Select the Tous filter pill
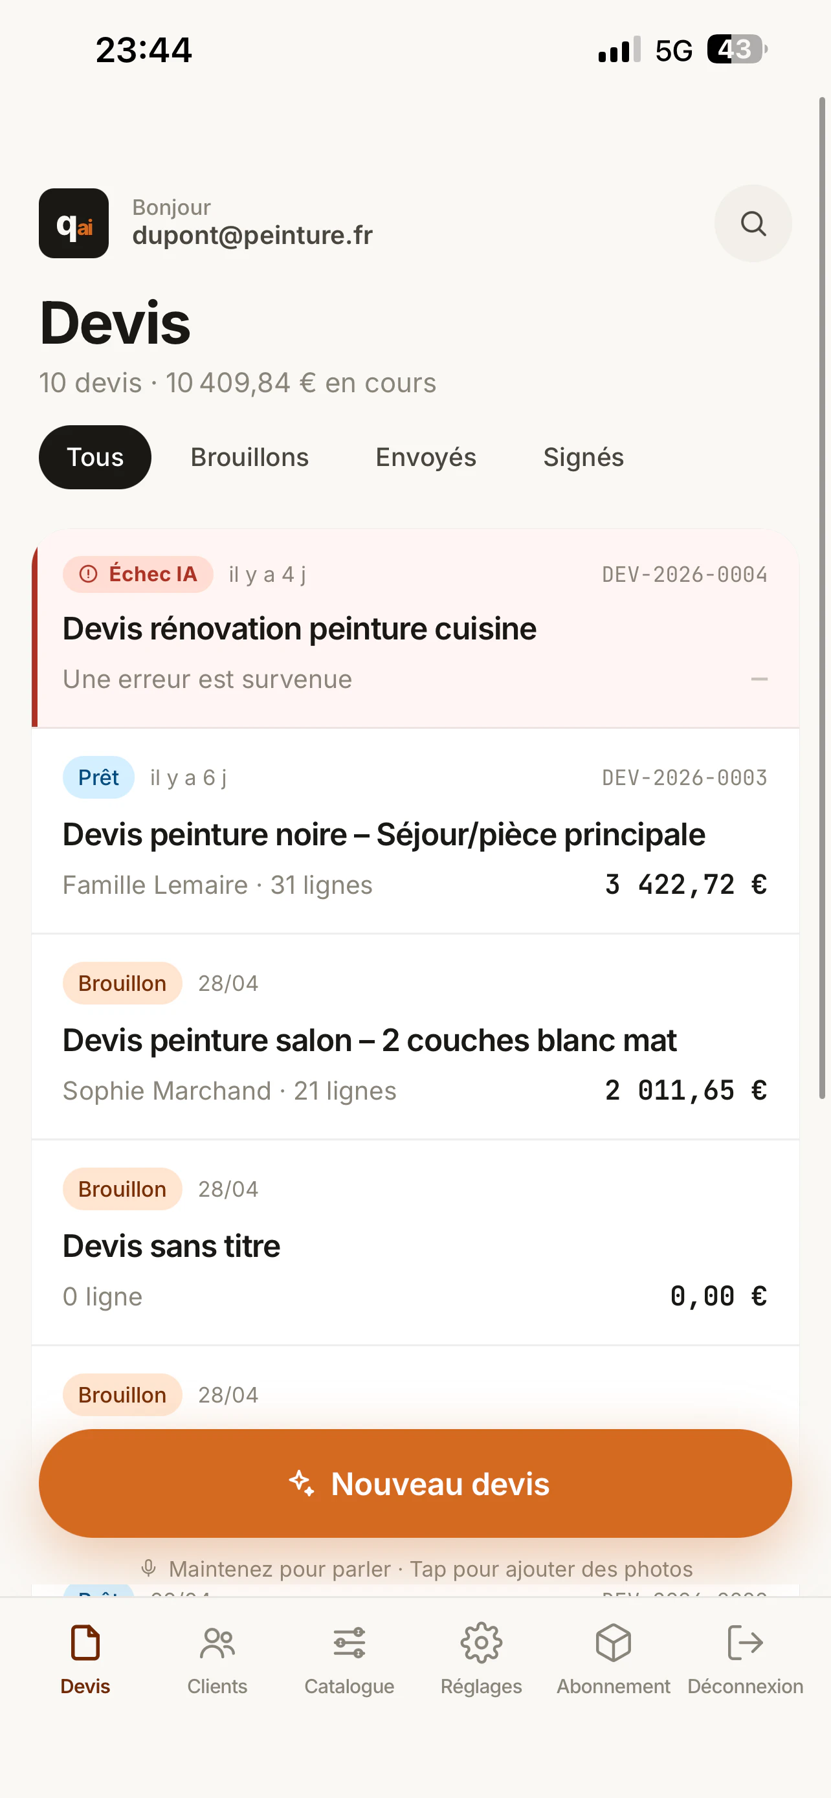 (95, 457)
